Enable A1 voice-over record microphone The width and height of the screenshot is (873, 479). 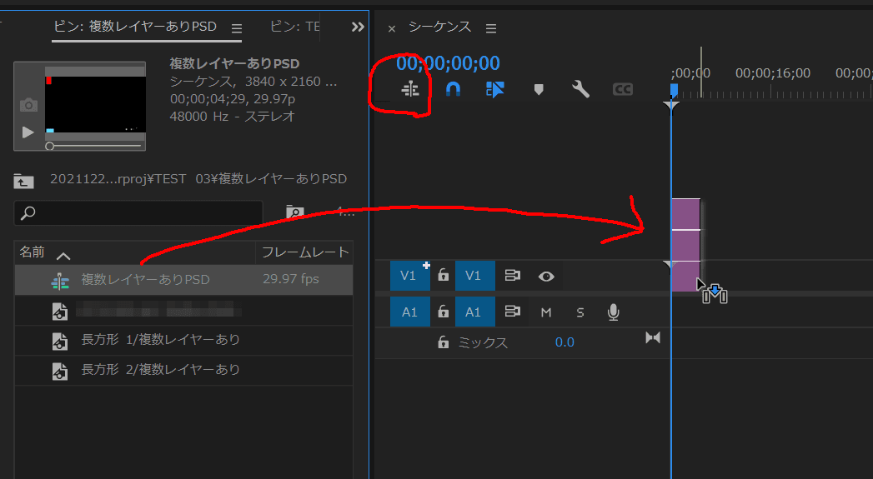[x=613, y=312]
